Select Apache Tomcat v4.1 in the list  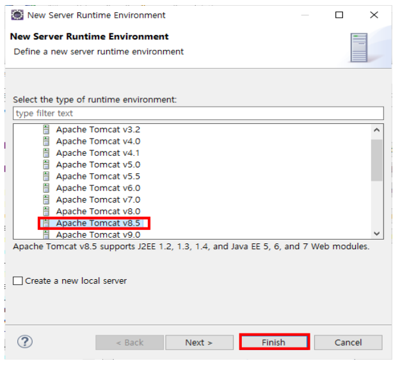click(x=98, y=153)
